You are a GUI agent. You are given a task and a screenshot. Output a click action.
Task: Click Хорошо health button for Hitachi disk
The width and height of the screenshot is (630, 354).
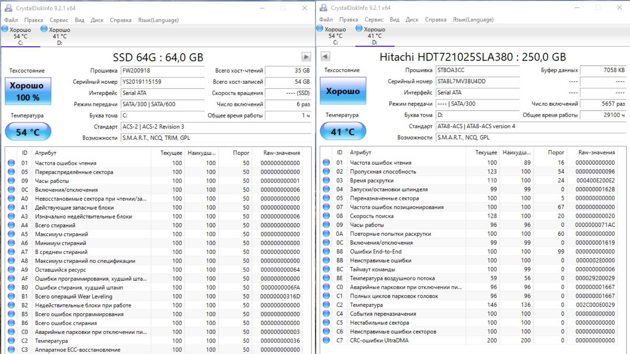pyautogui.click(x=343, y=91)
